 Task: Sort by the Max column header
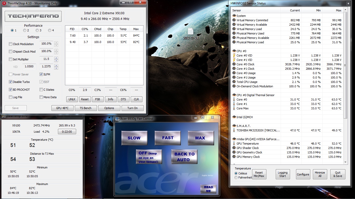[333, 10]
